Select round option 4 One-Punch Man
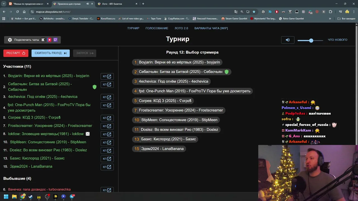The height and width of the screenshot is (201, 358). (192, 91)
